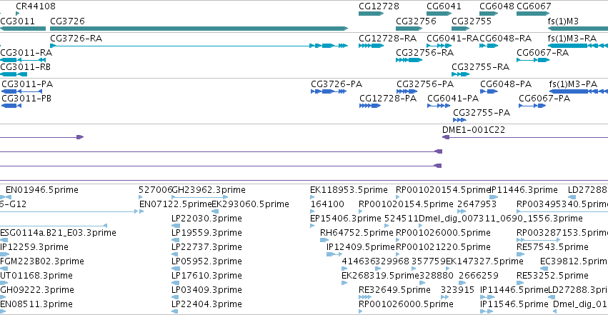Open the CG6067 gene label

[534, 6]
